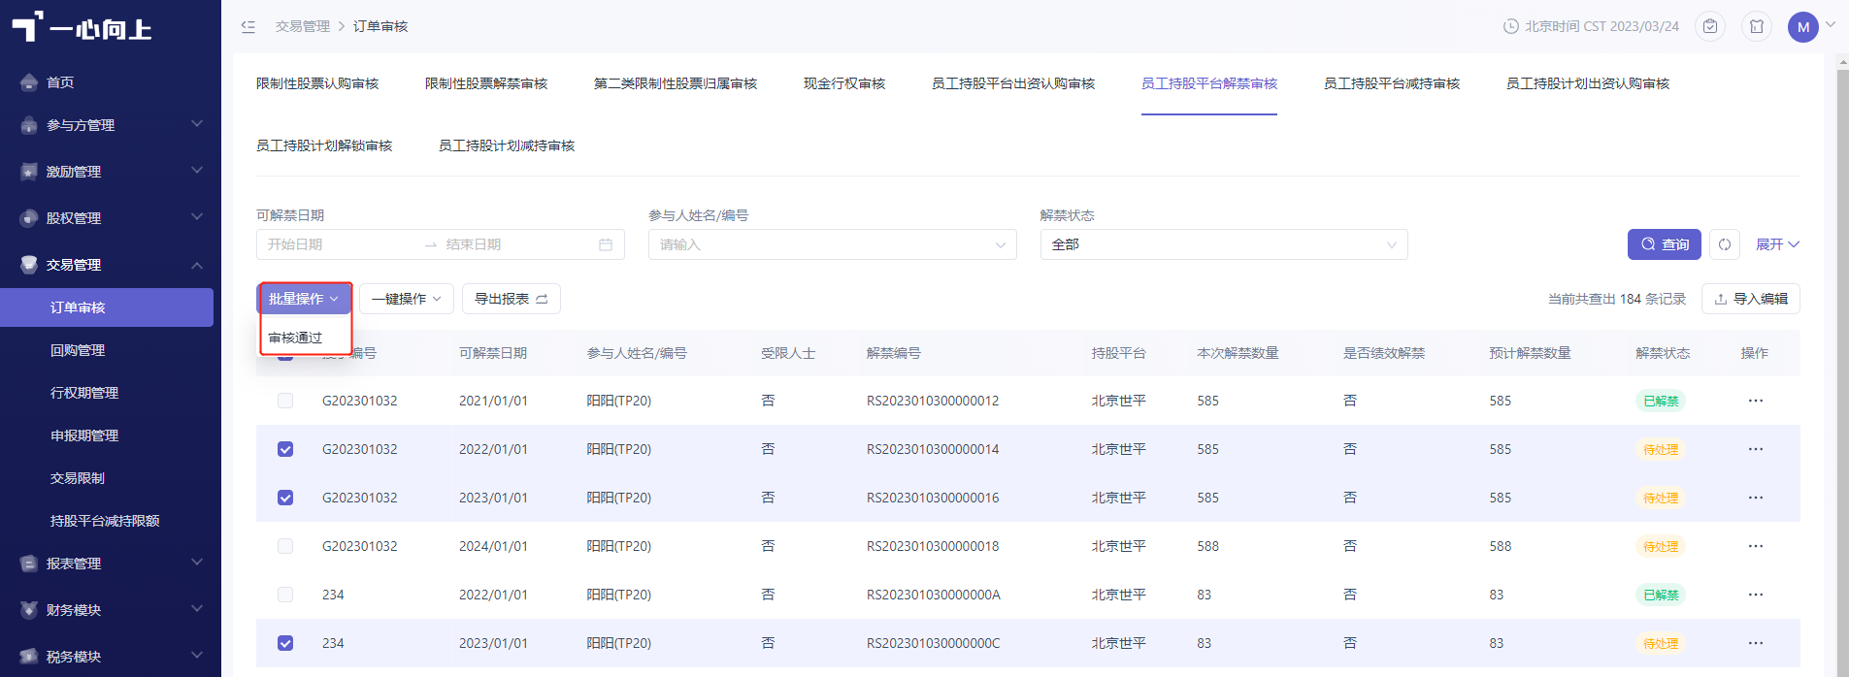This screenshot has width=1849, height=677.
Task: Click the 交易管理 sidebar icon
Action: 29,265
